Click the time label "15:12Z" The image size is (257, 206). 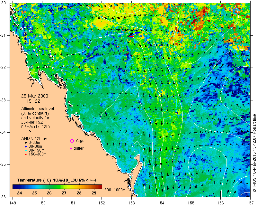[33, 101]
